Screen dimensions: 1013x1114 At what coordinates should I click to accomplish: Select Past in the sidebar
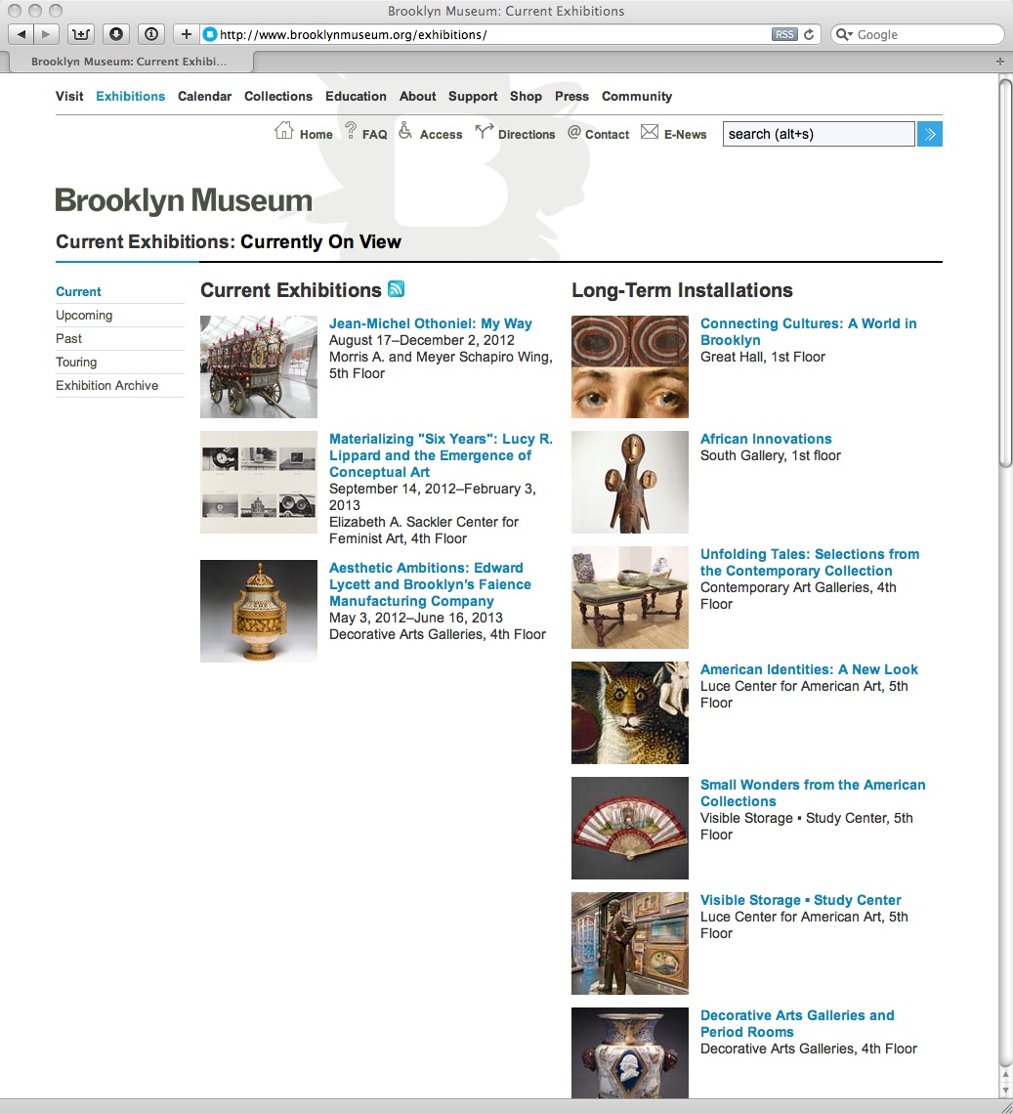click(69, 338)
